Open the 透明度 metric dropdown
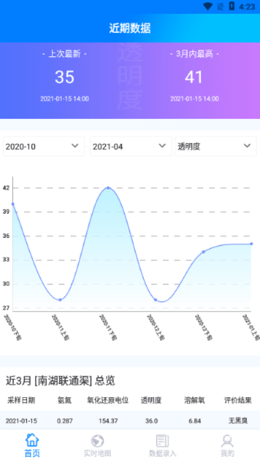The height and width of the screenshot is (462, 260). click(216, 146)
